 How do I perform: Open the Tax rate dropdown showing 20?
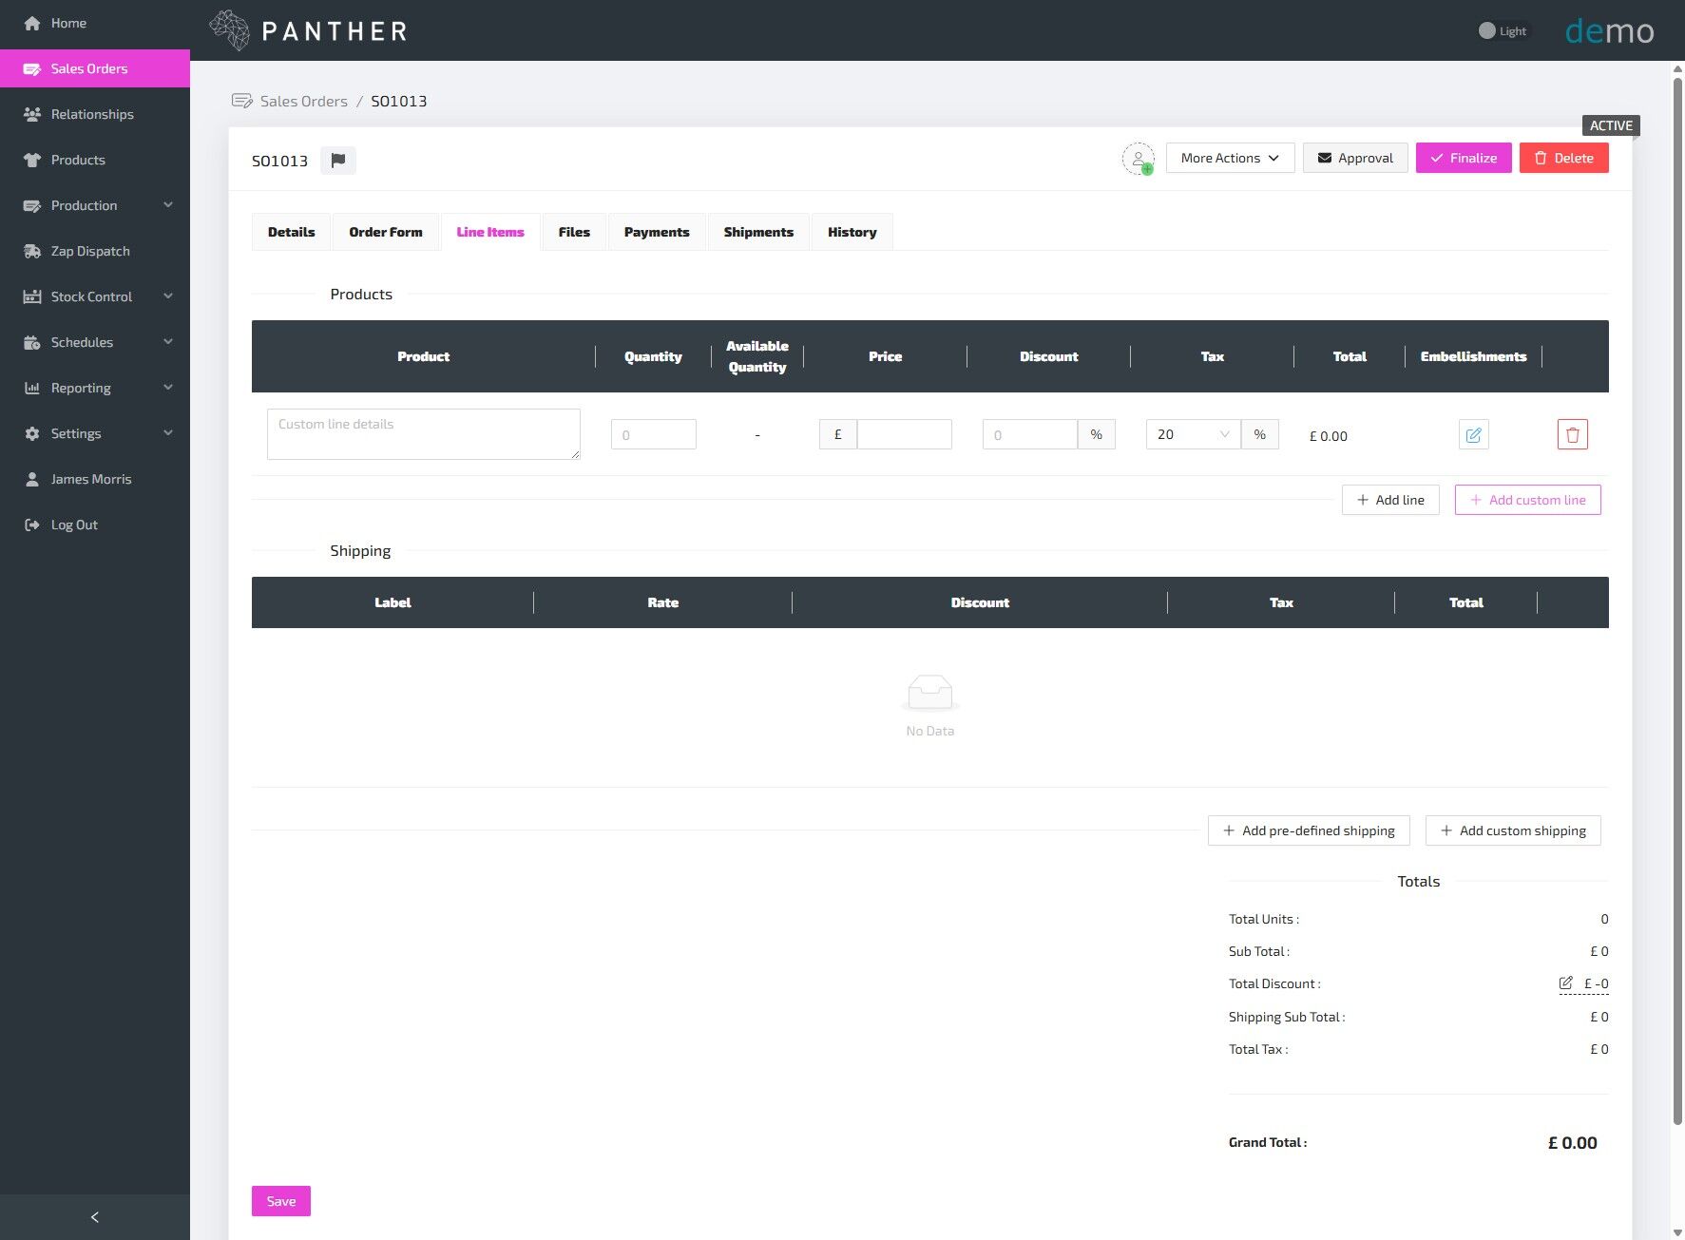[x=1193, y=434]
